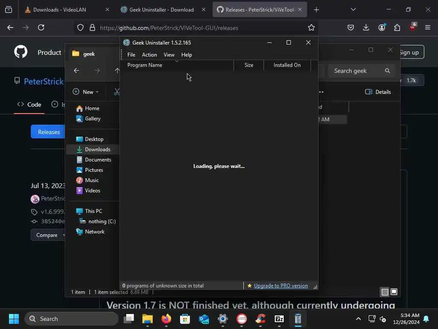Select Gallery in File Explorer sidebar
Screen dimensions: 438x329
92,119
